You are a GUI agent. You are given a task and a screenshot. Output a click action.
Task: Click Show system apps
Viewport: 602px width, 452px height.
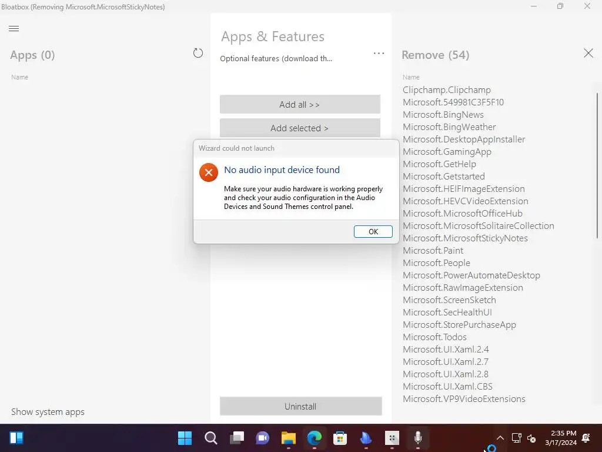click(48, 412)
